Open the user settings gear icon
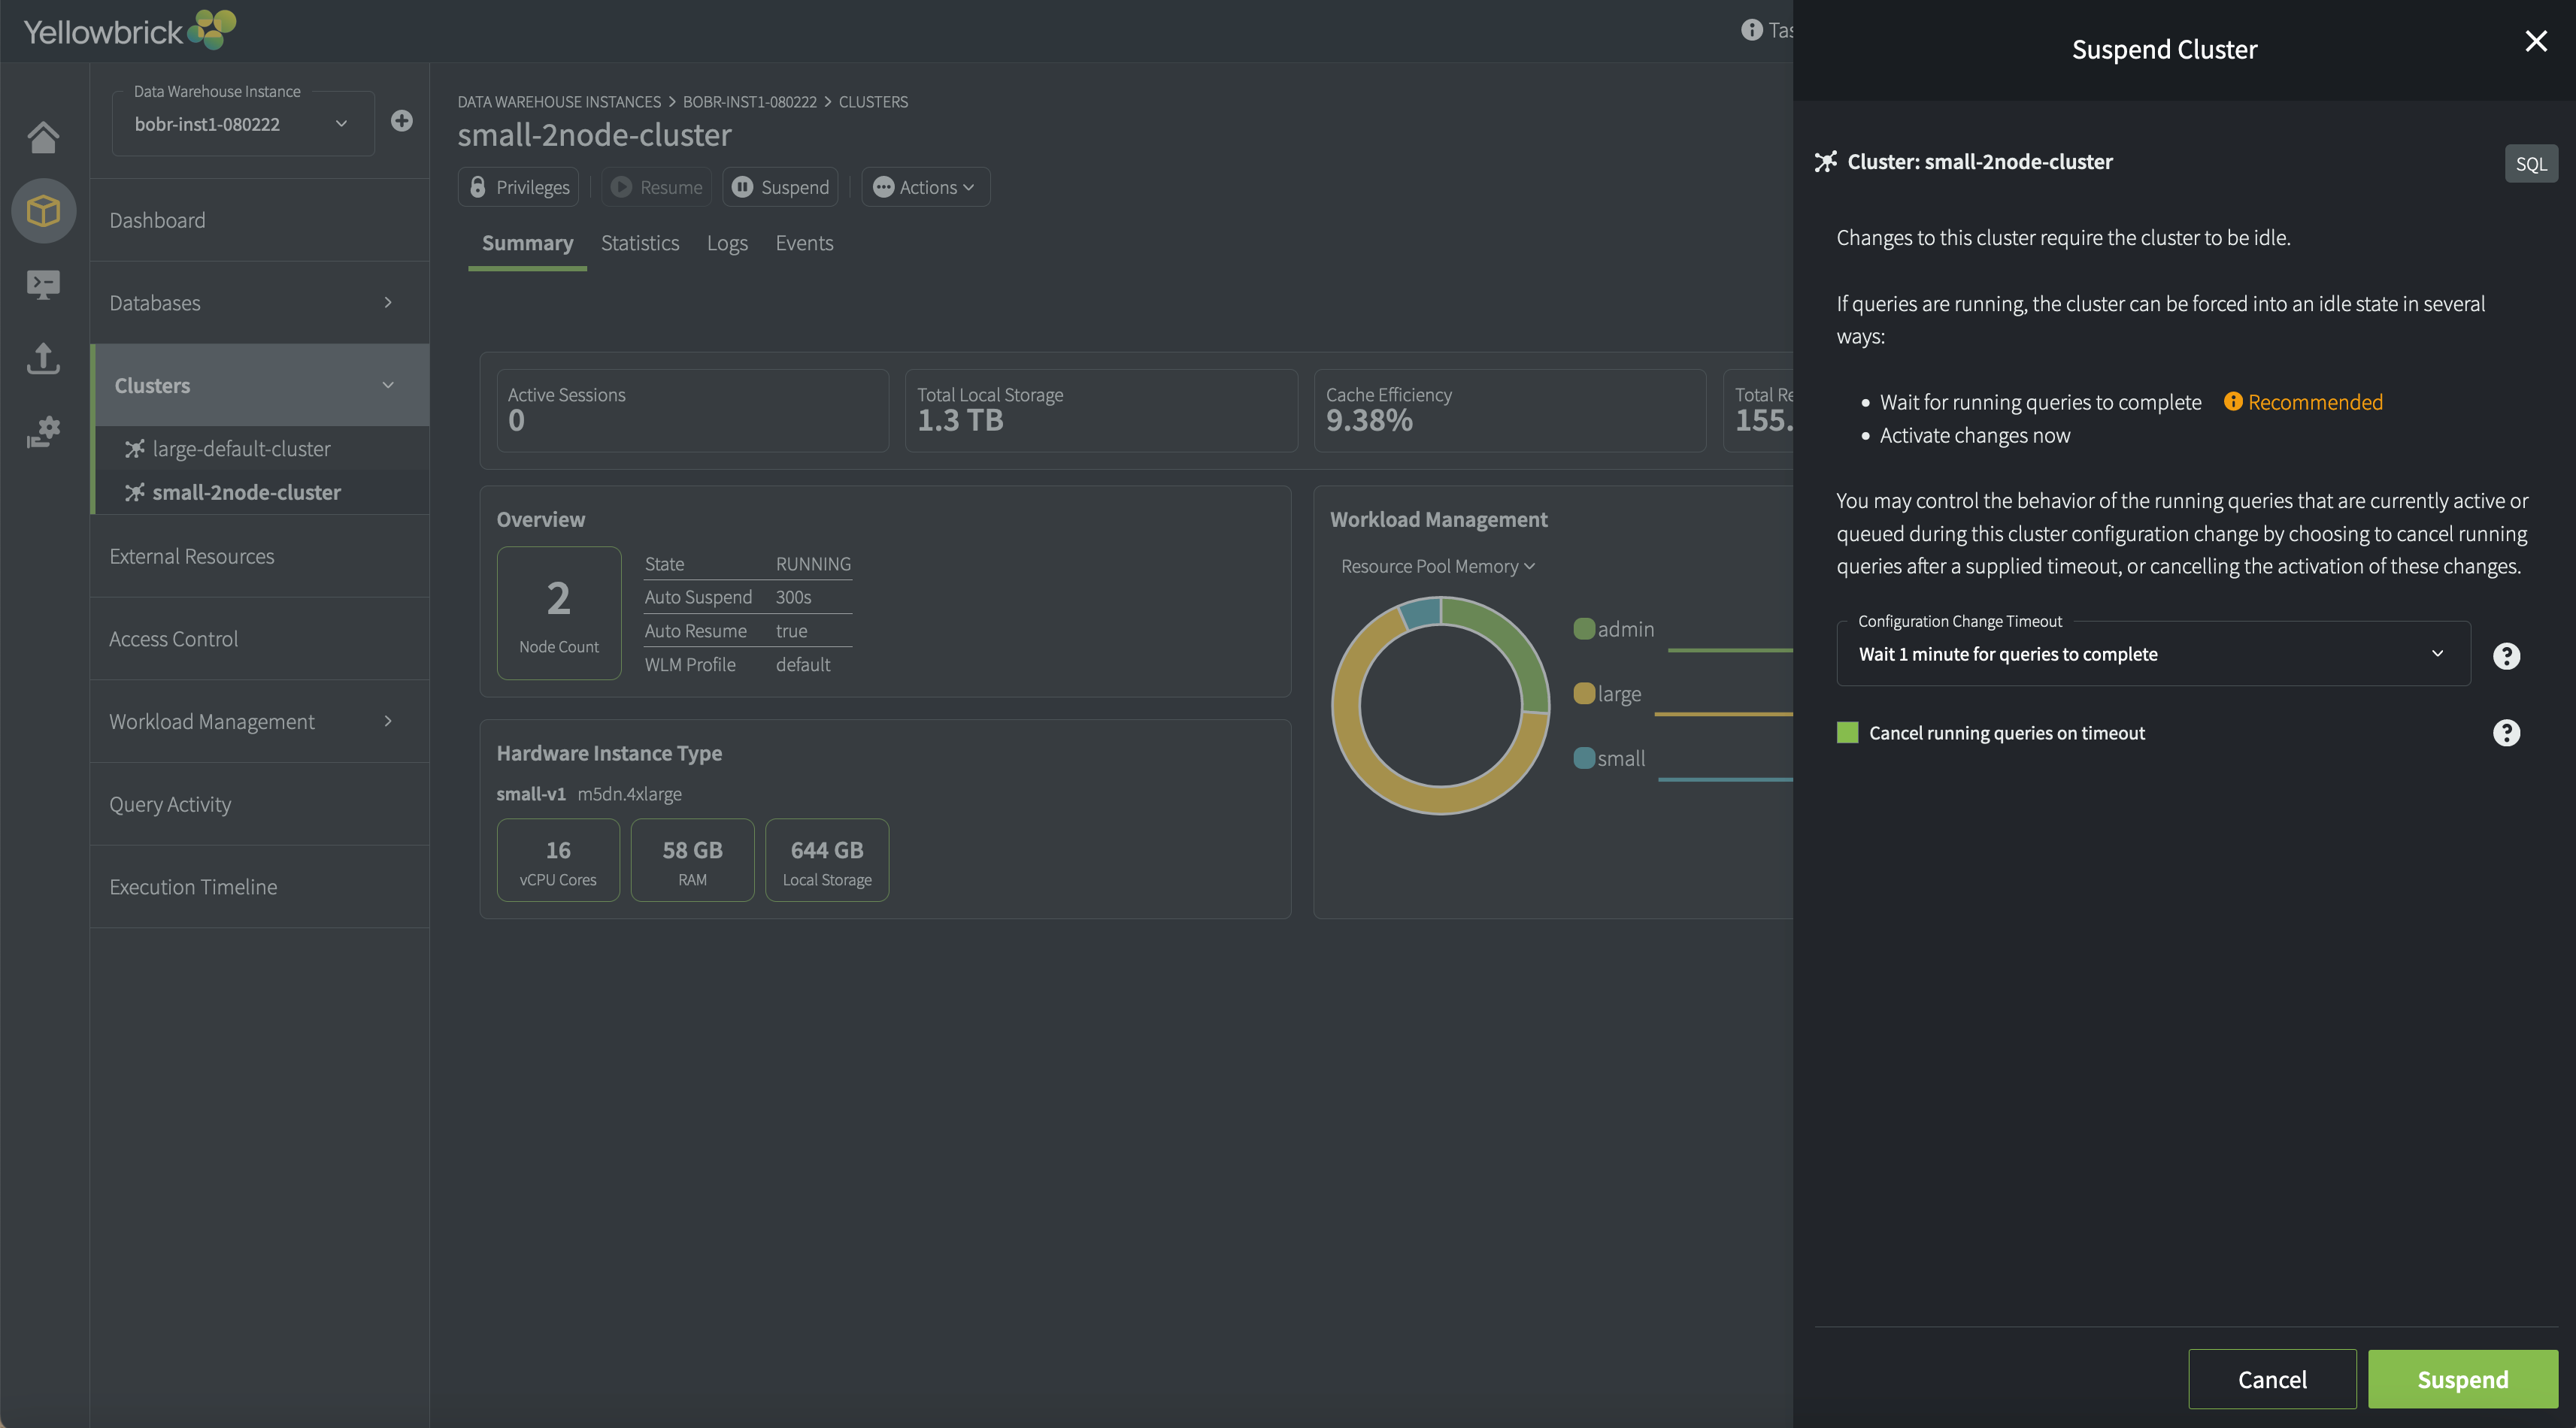2576x1428 pixels. point(43,431)
